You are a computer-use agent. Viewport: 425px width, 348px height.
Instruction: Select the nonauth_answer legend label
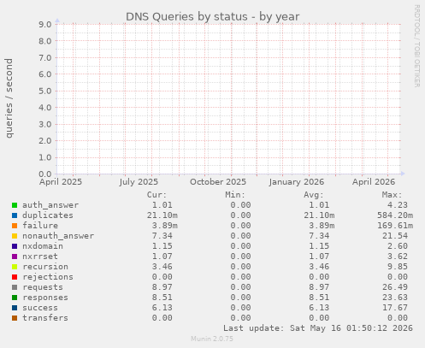[58, 236]
